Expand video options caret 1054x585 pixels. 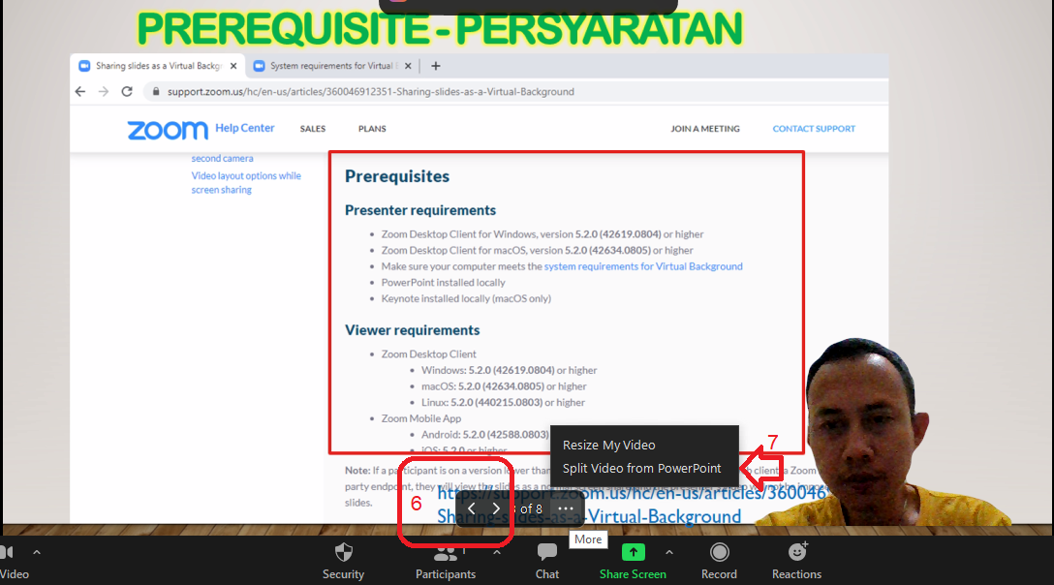pos(37,552)
